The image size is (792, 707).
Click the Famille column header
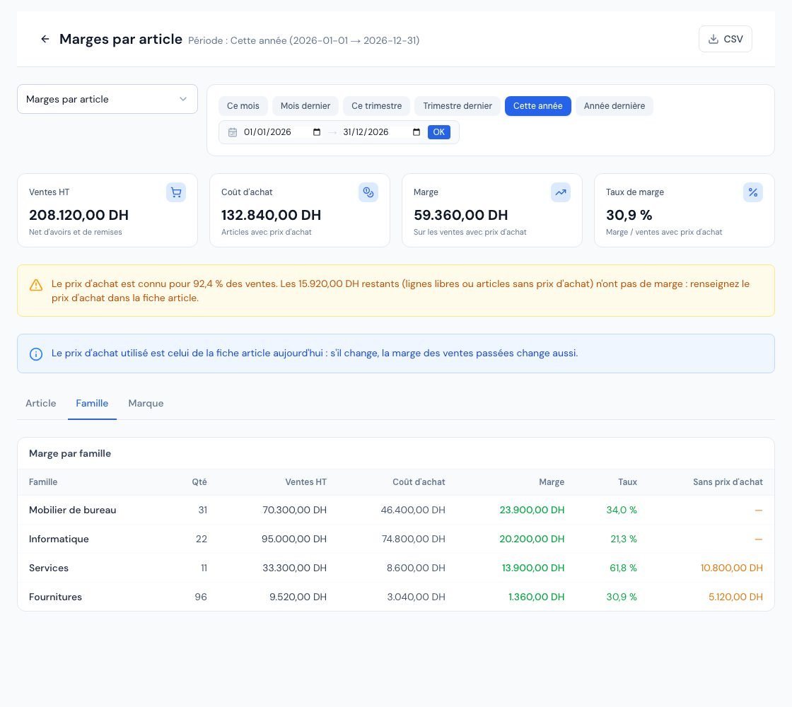coord(43,482)
